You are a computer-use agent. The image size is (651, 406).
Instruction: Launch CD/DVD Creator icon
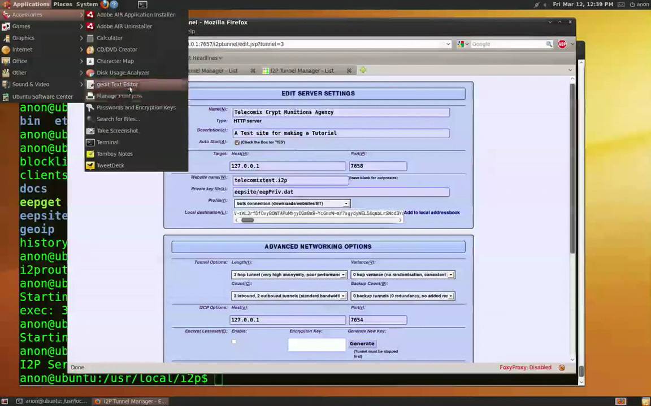coord(90,49)
